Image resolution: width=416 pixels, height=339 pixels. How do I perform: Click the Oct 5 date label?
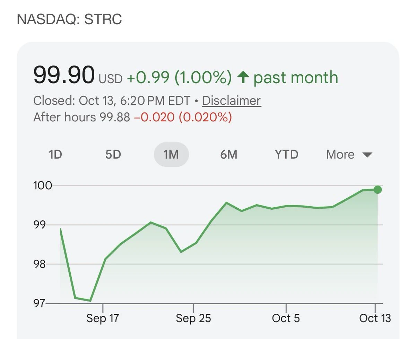[x=286, y=318]
